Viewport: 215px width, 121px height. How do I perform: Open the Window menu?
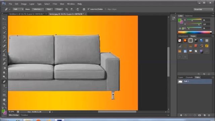pyautogui.click(x=71, y=4)
